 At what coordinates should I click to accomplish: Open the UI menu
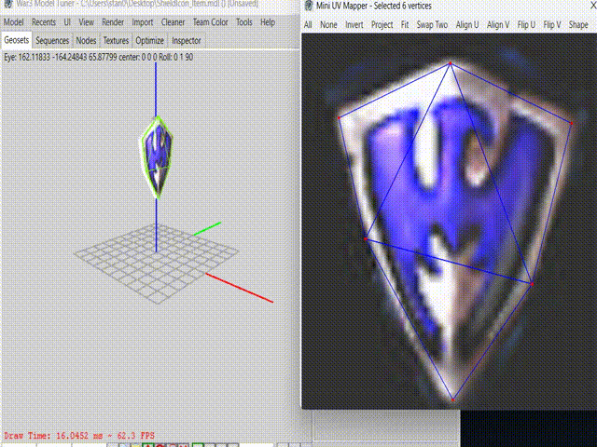(67, 22)
